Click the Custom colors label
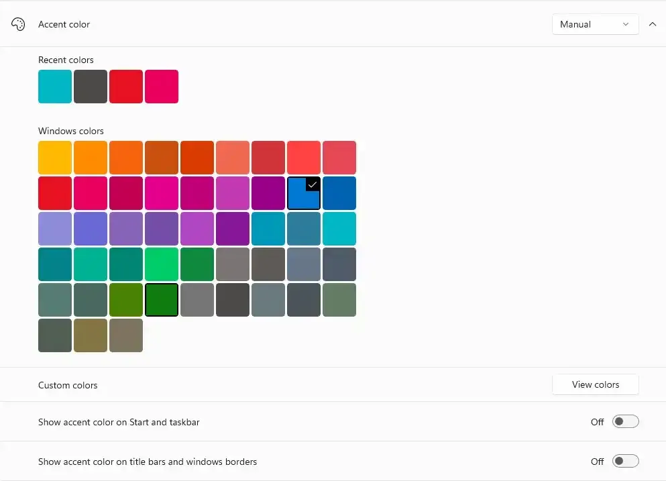Screen dimensions: 666x481 click(68, 385)
